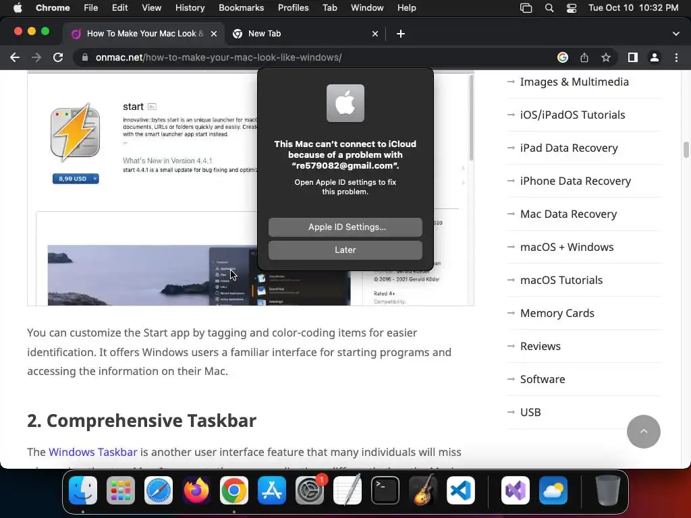
Task: Open purple Visual Studio icon in Dock
Action: pyautogui.click(x=516, y=490)
